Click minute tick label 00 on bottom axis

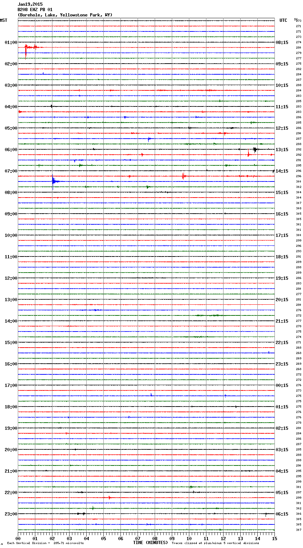coord(18,538)
